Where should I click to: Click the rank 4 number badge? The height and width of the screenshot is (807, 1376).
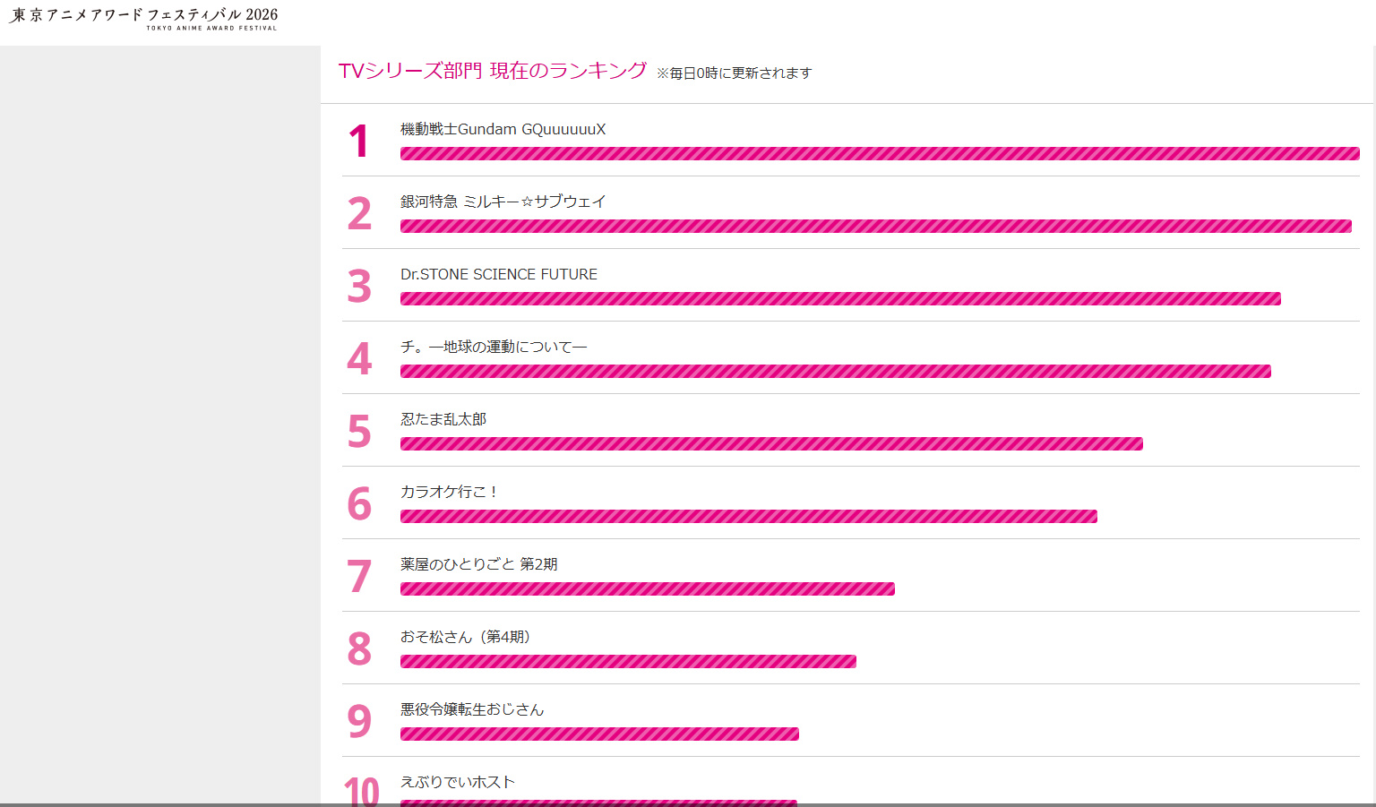pyautogui.click(x=359, y=359)
